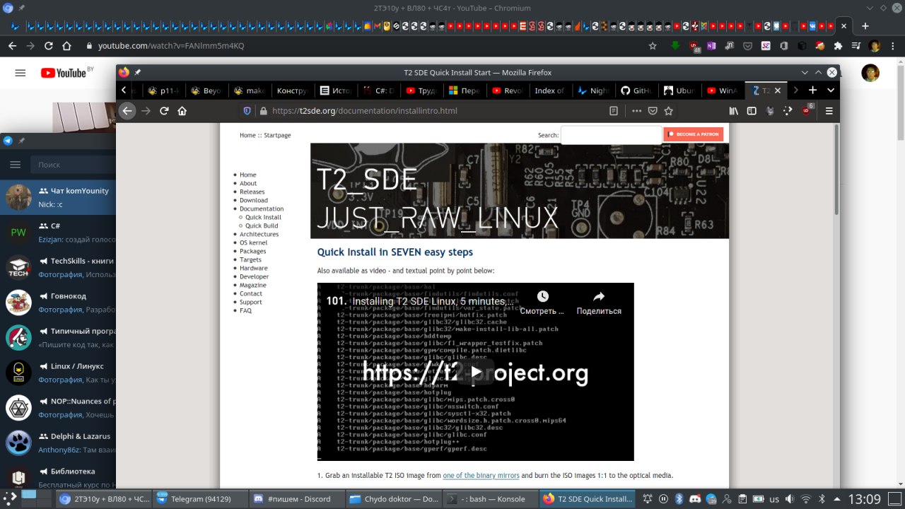
Task: Reload the T2 SDE page in Firefox
Action: pyautogui.click(x=164, y=111)
